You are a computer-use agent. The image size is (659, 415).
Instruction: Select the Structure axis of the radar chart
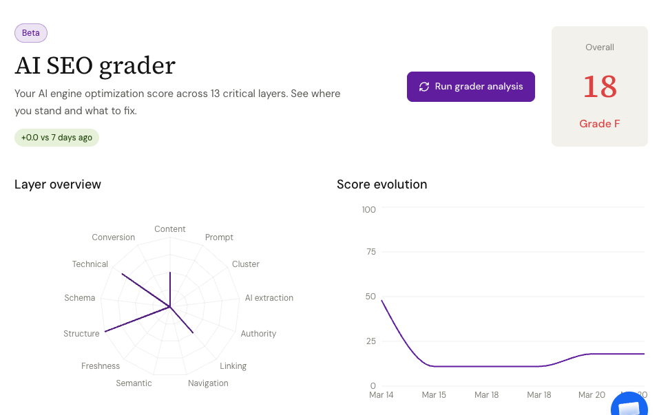pyautogui.click(x=81, y=334)
